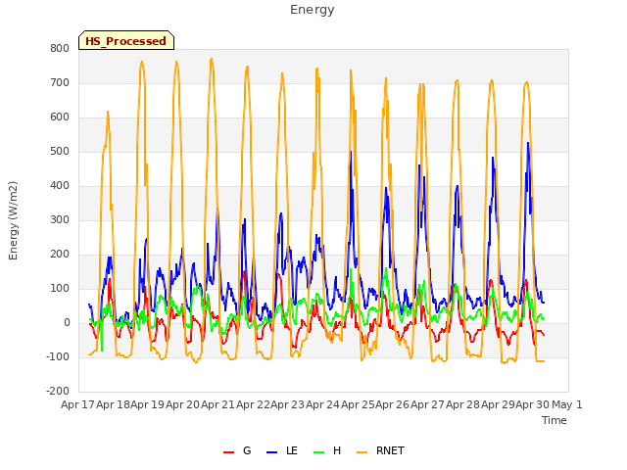Click the Time x-axis label
This screenshot has width=627, height=470.
pyautogui.click(x=554, y=420)
